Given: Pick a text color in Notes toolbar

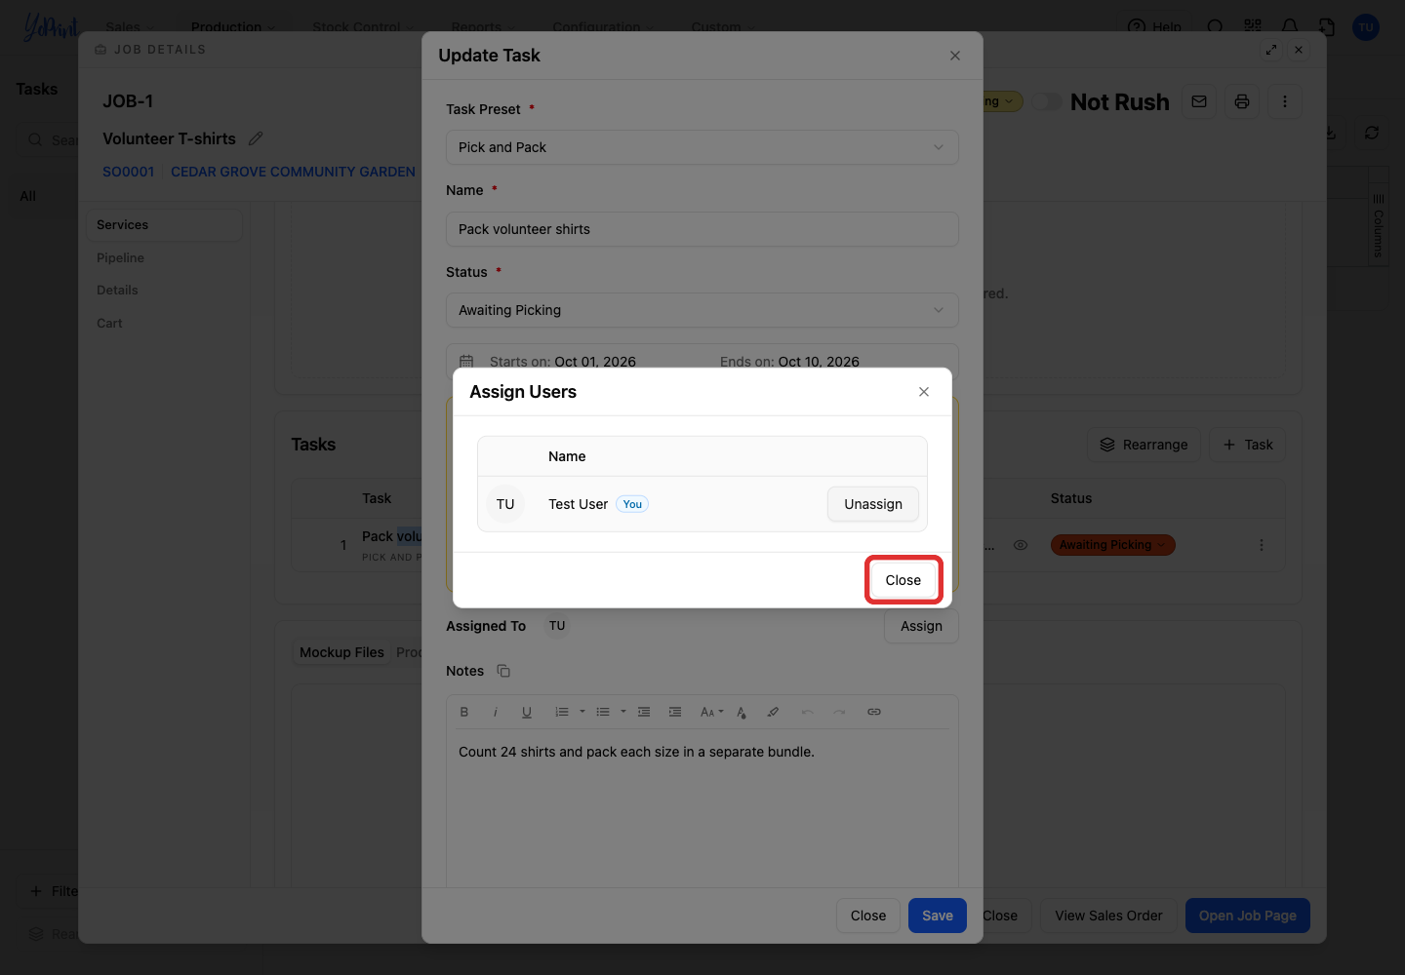Looking at the screenshot, I should tap(742, 712).
